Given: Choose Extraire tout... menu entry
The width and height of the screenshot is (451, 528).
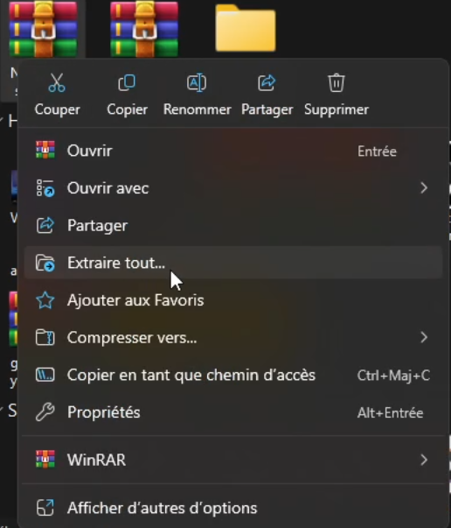Looking at the screenshot, I should tap(233, 263).
